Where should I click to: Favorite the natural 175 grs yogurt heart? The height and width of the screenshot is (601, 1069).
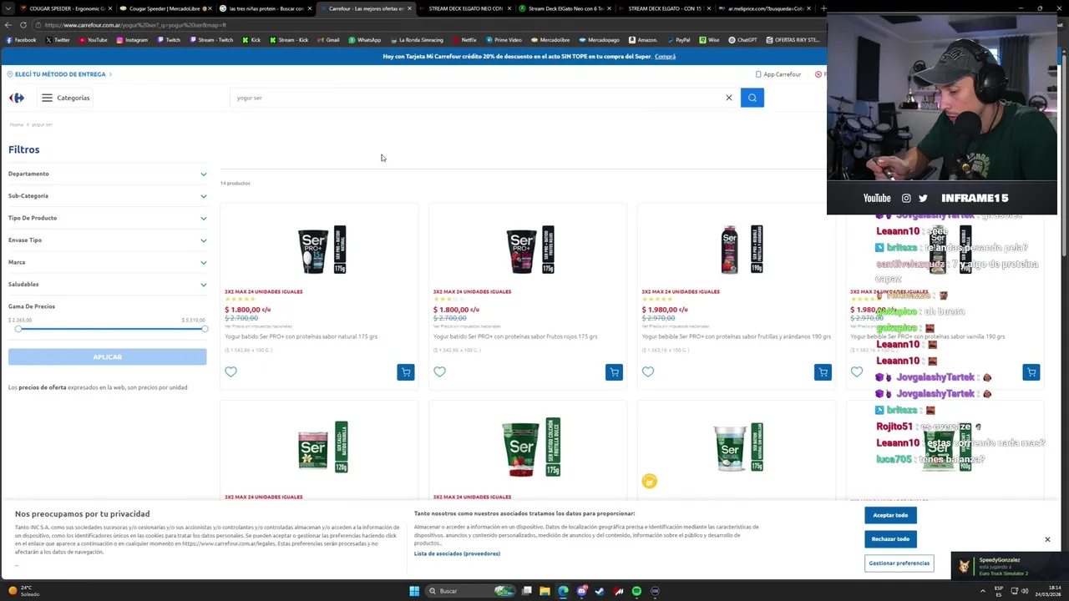pyautogui.click(x=231, y=372)
